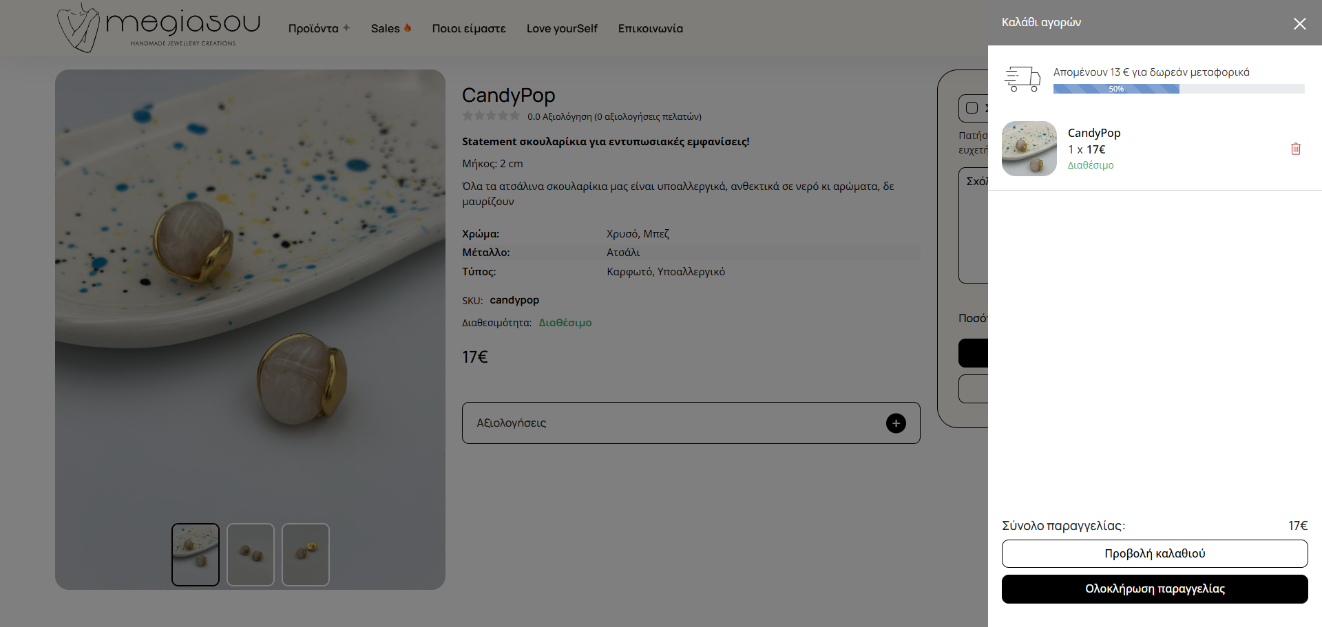Open the Επικοινωνία page

click(x=650, y=28)
